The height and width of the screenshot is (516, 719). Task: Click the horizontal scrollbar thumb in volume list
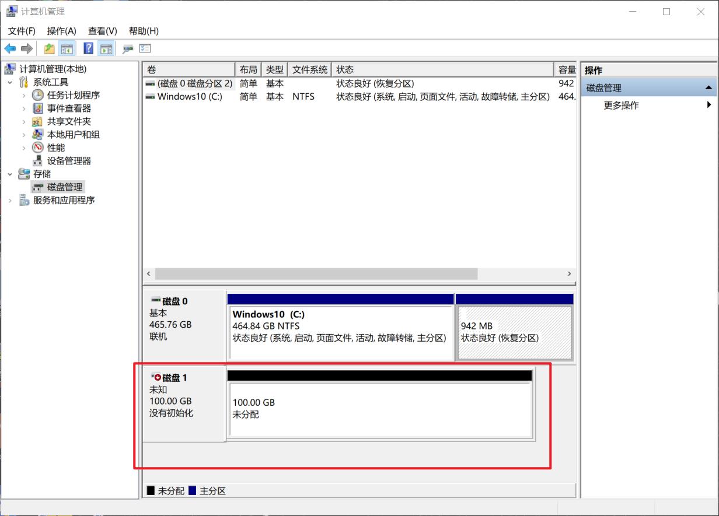316,273
